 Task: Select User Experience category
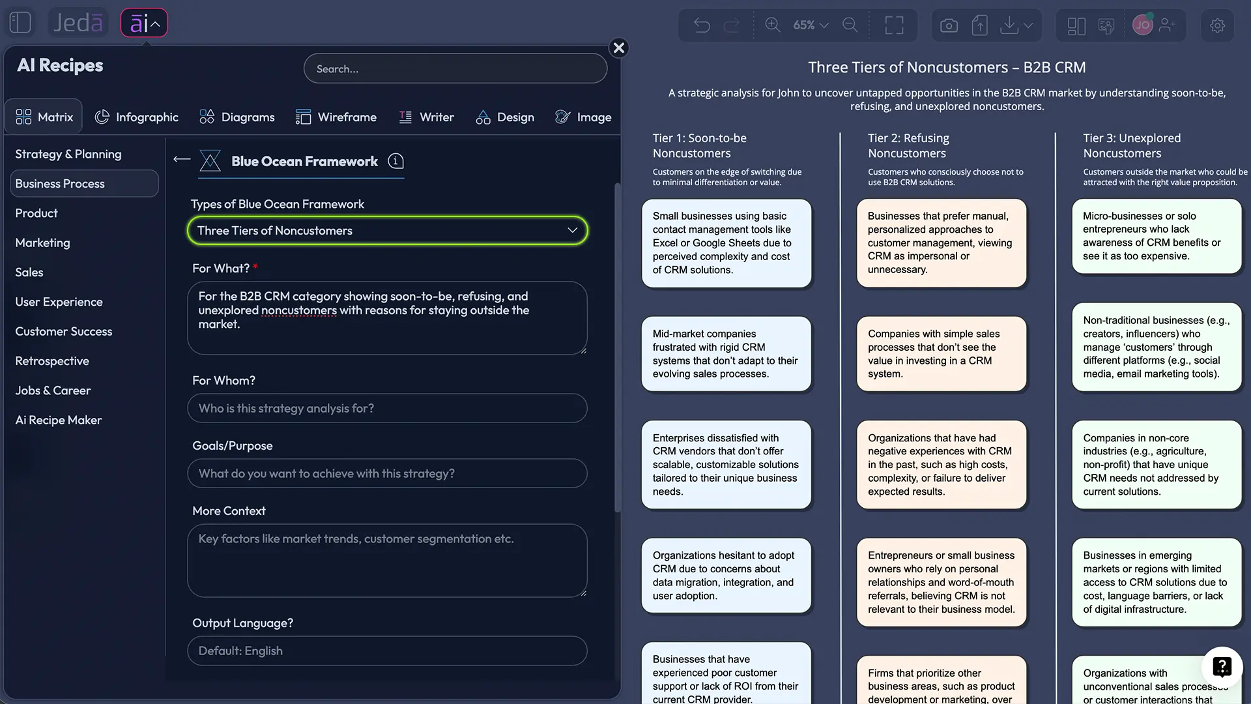click(59, 302)
